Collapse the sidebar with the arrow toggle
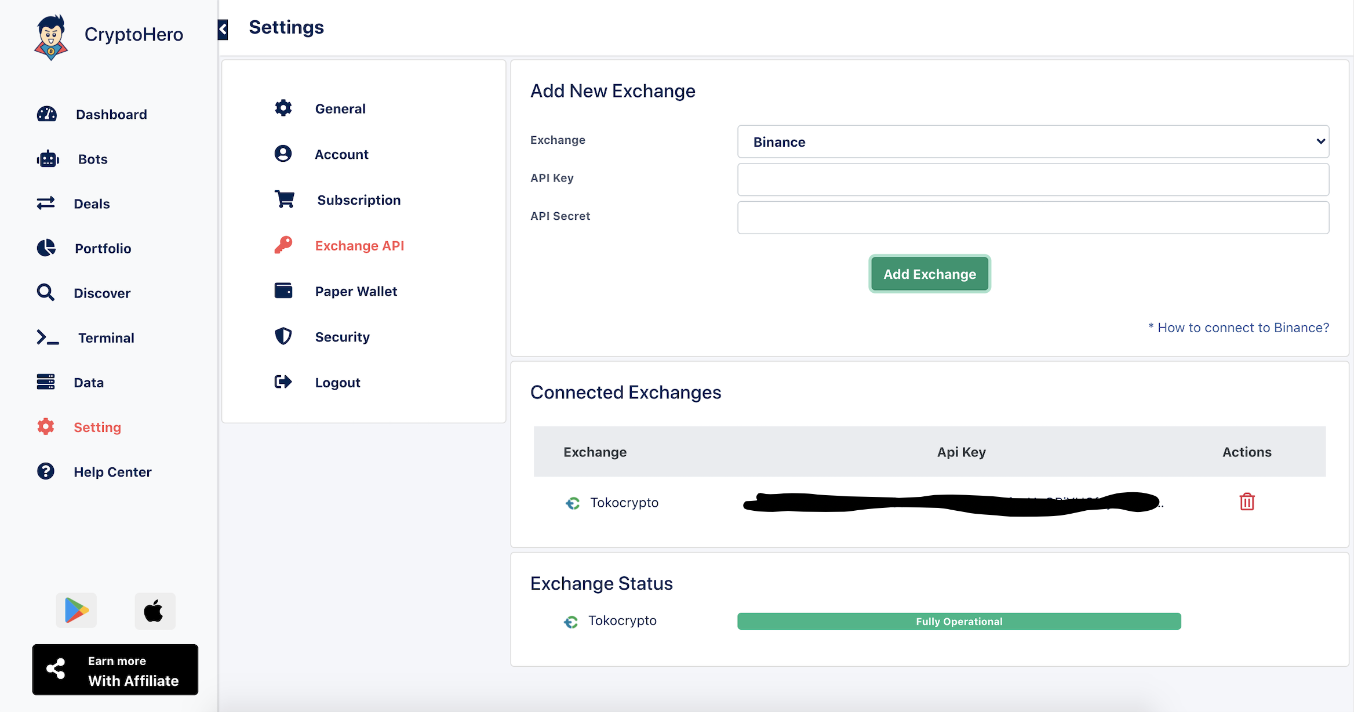1354x712 pixels. click(223, 30)
